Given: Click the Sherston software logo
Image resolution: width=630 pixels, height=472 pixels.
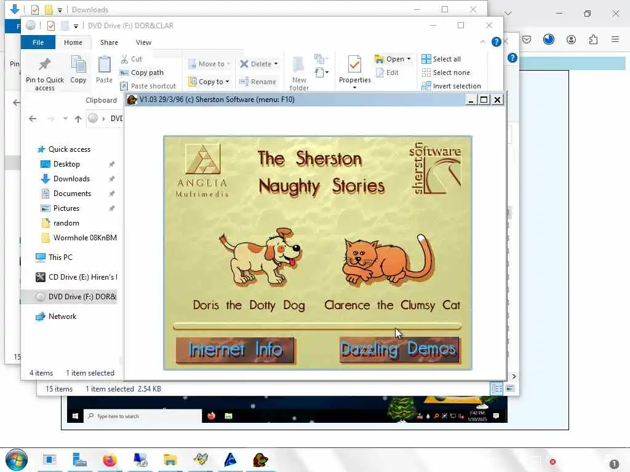Looking at the screenshot, I should (x=435, y=168).
